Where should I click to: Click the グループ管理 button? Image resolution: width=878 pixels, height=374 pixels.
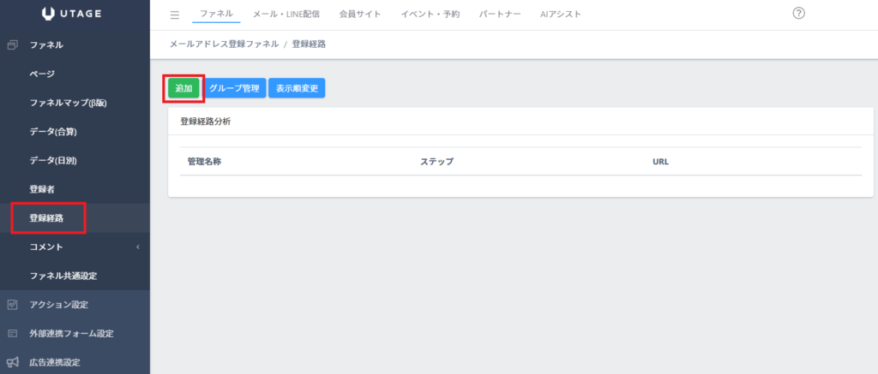click(x=234, y=88)
